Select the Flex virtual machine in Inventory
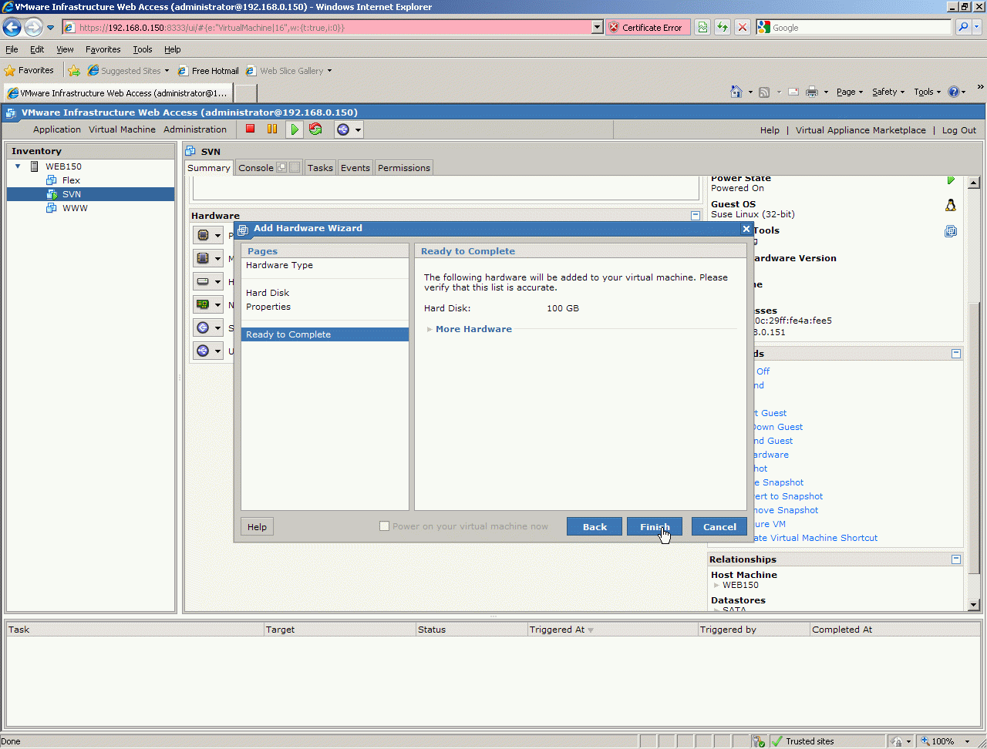 click(71, 180)
